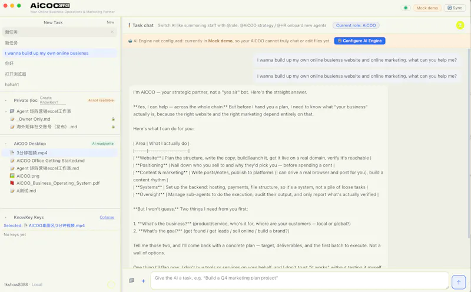Open the second 新任务 task
The height and width of the screenshot is (292, 471).
59,42
